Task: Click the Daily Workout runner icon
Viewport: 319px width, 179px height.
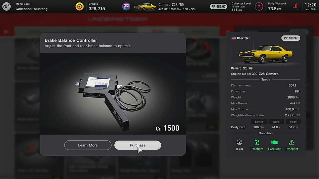Action: click(296, 6)
